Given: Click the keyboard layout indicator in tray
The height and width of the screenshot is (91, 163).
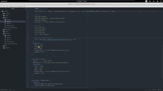Looking at the screenshot, I should (x=146, y=1).
